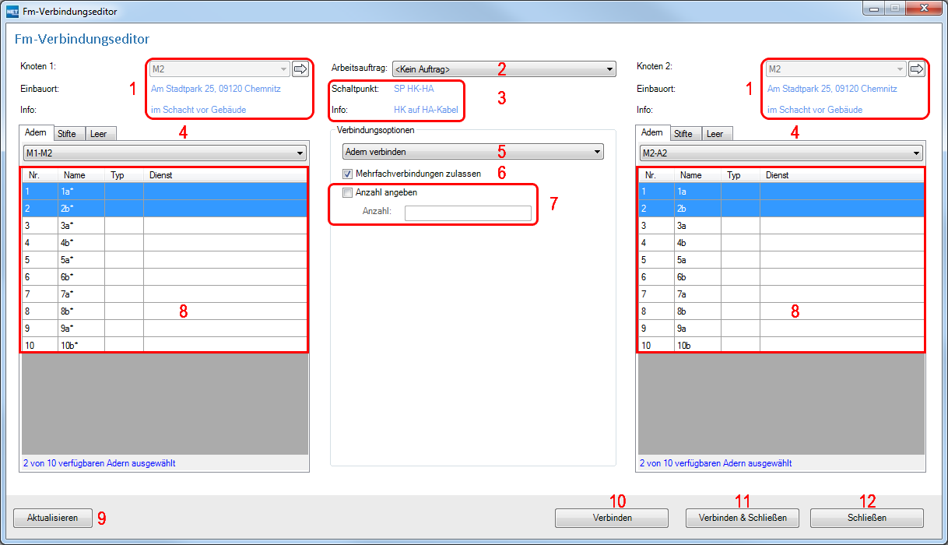Click right table Nr. column header

[x=656, y=175]
